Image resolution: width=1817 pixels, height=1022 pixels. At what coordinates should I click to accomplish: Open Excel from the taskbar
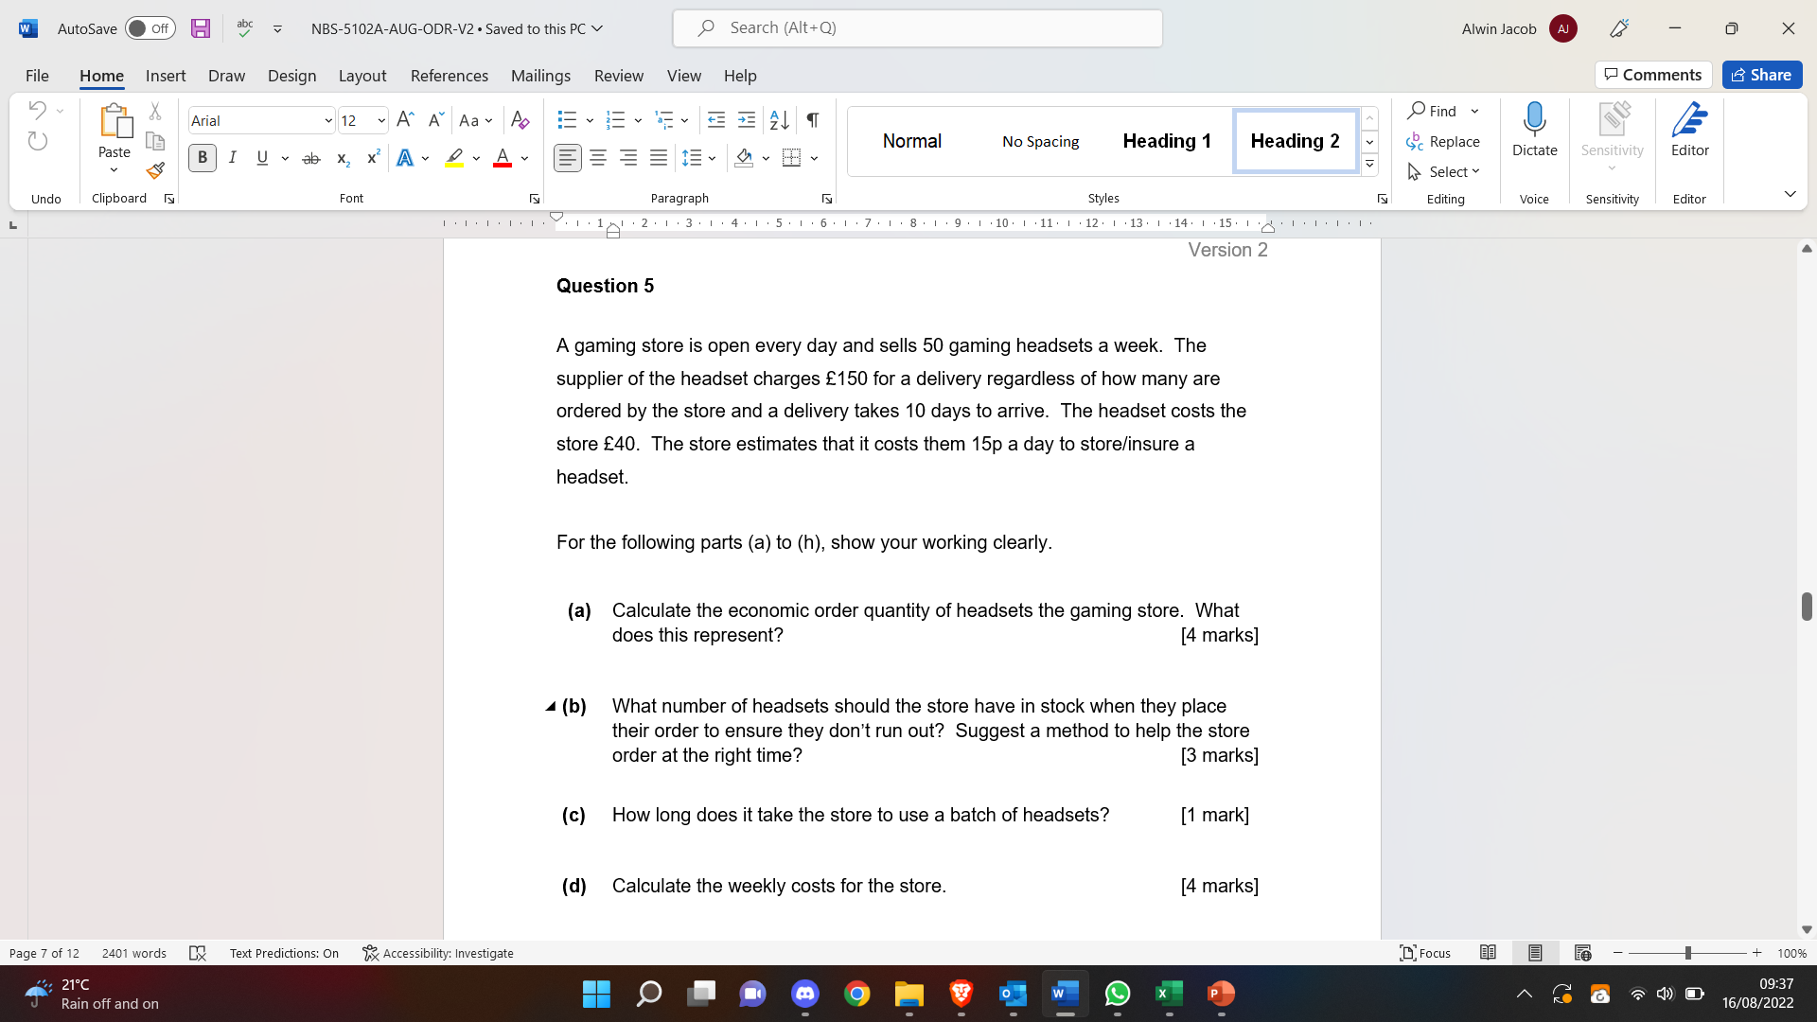[x=1169, y=995]
